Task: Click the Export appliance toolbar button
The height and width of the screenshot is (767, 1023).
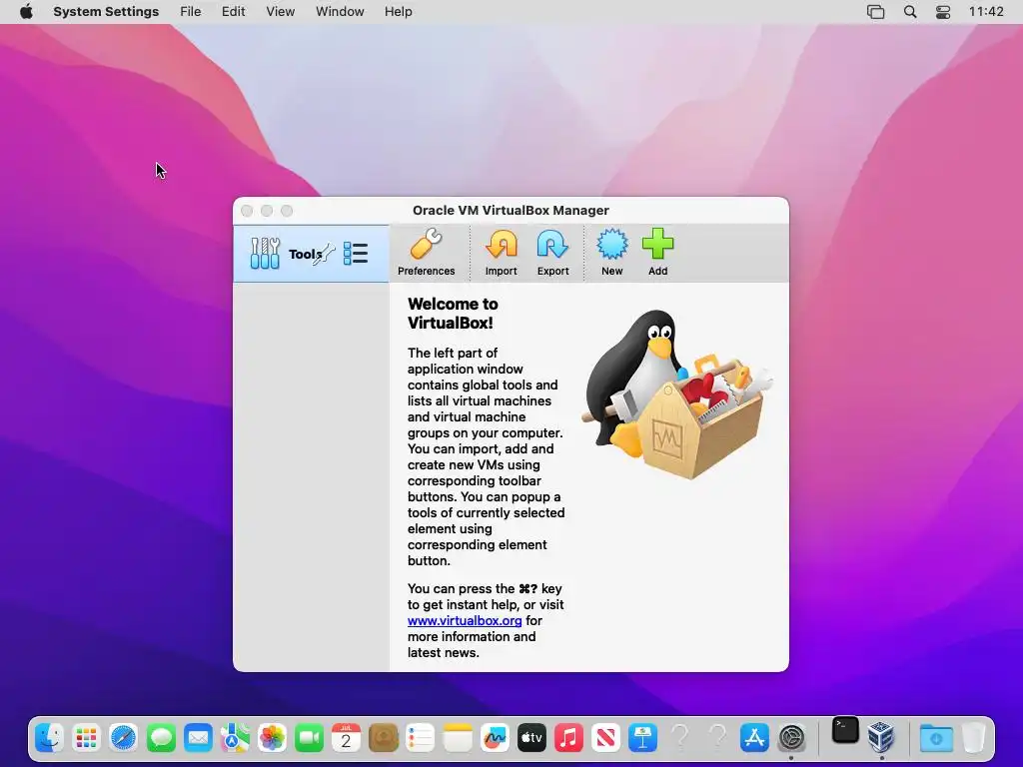Action: coord(552,253)
